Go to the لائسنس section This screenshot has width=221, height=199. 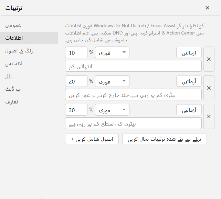29,63
